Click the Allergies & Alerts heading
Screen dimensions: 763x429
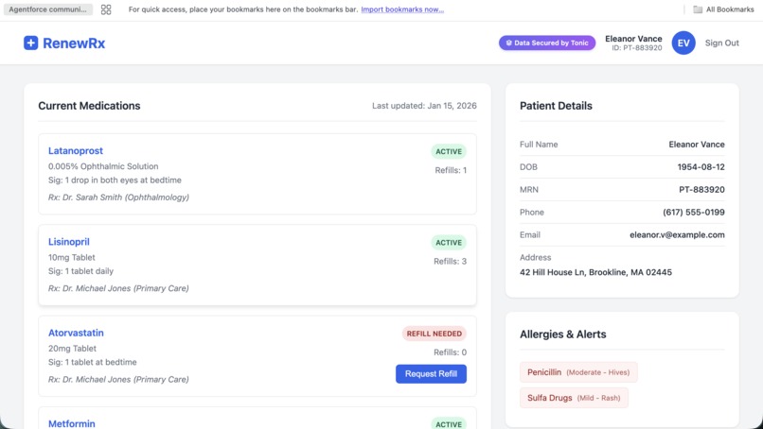(x=562, y=335)
